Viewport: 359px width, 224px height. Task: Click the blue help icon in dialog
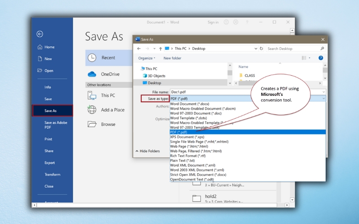(x=321, y=58)
